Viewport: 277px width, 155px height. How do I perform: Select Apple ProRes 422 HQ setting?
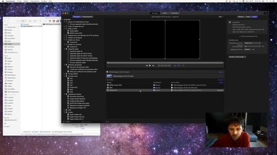(77, 117)
